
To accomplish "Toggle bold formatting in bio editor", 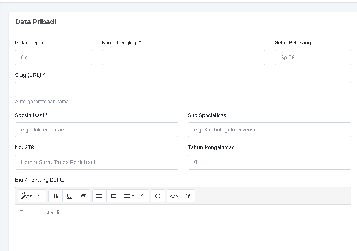I will [55, 196].
